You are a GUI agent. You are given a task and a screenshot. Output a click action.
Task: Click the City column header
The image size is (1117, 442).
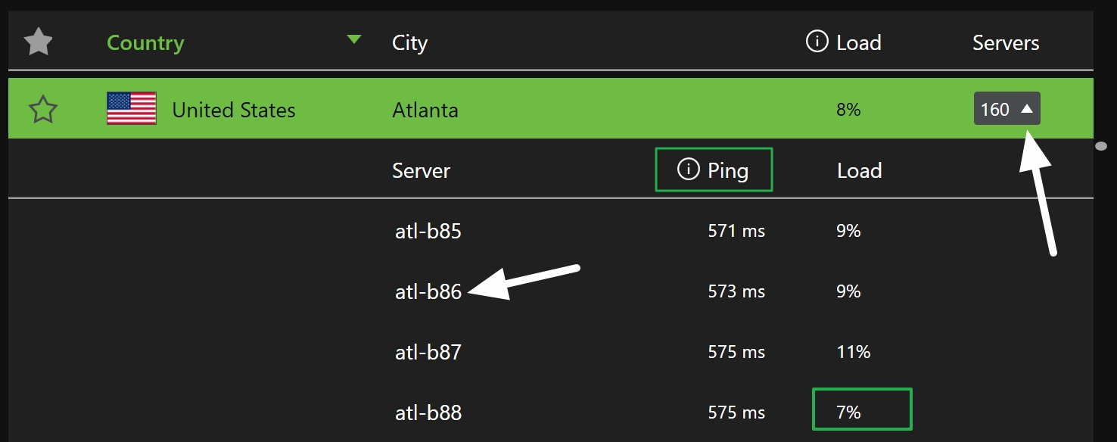[409, 42]
